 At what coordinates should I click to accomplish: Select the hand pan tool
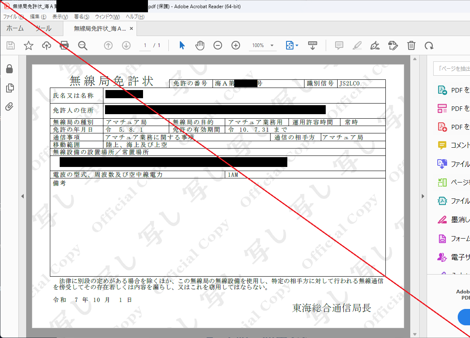click(200, 45)
